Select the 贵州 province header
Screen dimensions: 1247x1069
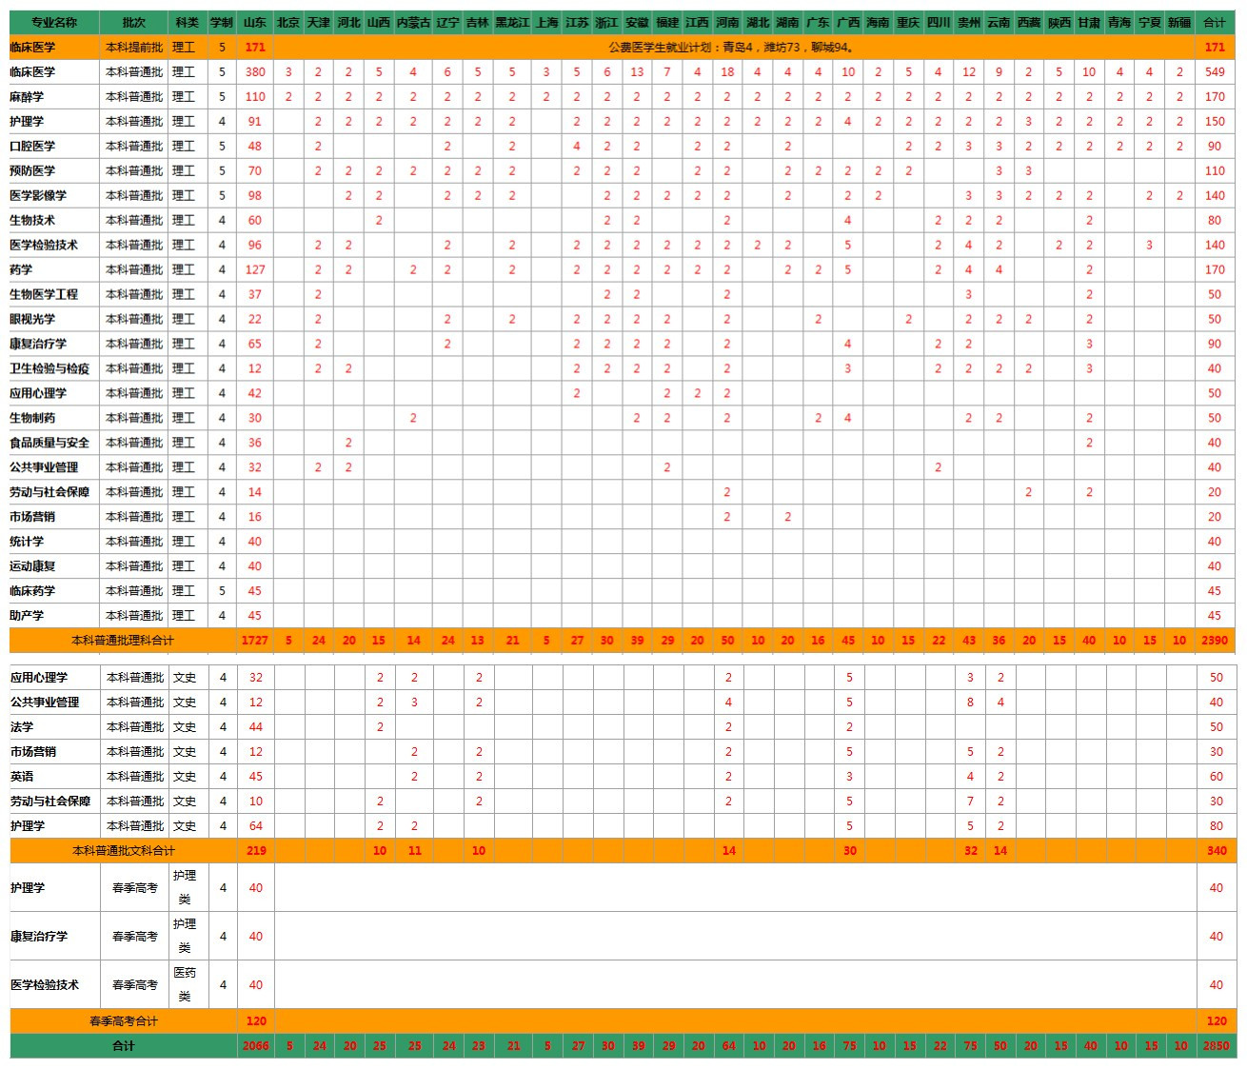969,22
